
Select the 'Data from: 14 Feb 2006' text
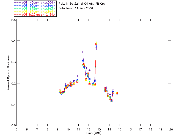pos(76,8)
